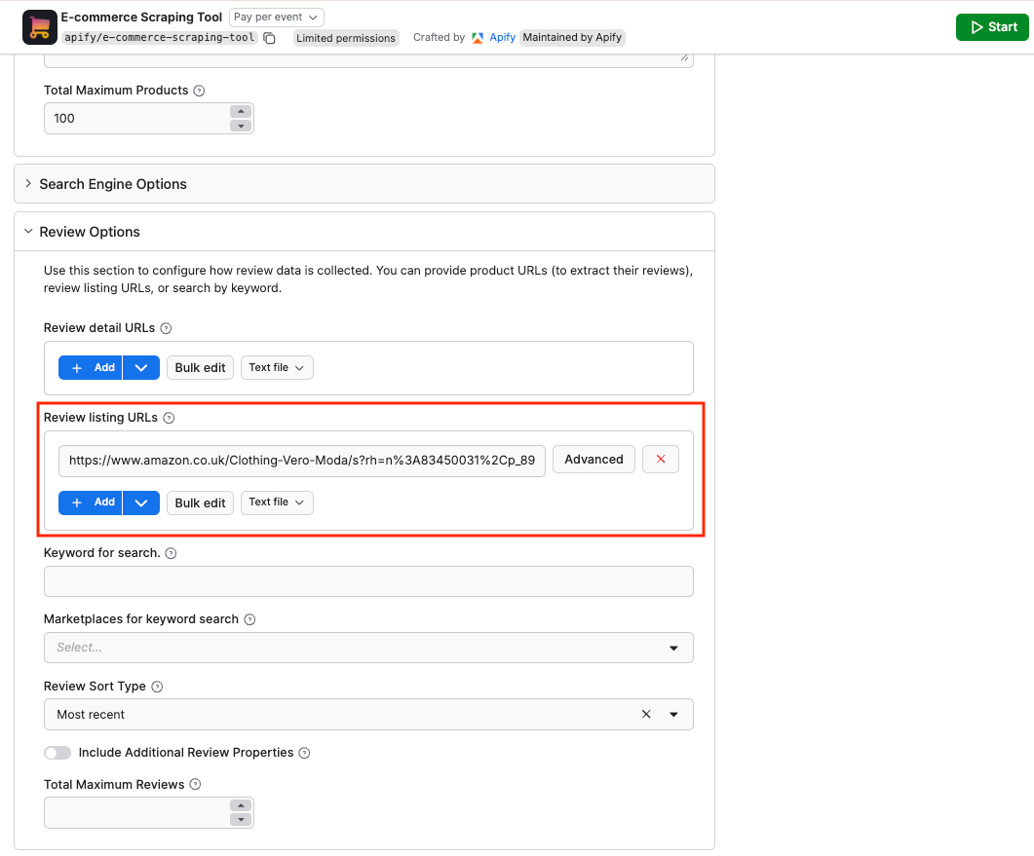The image size is (1034, 856).
Task: Remove the Amazon listing URL with the red X
Action: coord(661,459)
